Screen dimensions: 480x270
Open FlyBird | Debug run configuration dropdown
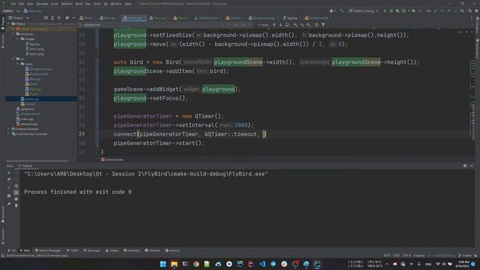tap(364, 10)
